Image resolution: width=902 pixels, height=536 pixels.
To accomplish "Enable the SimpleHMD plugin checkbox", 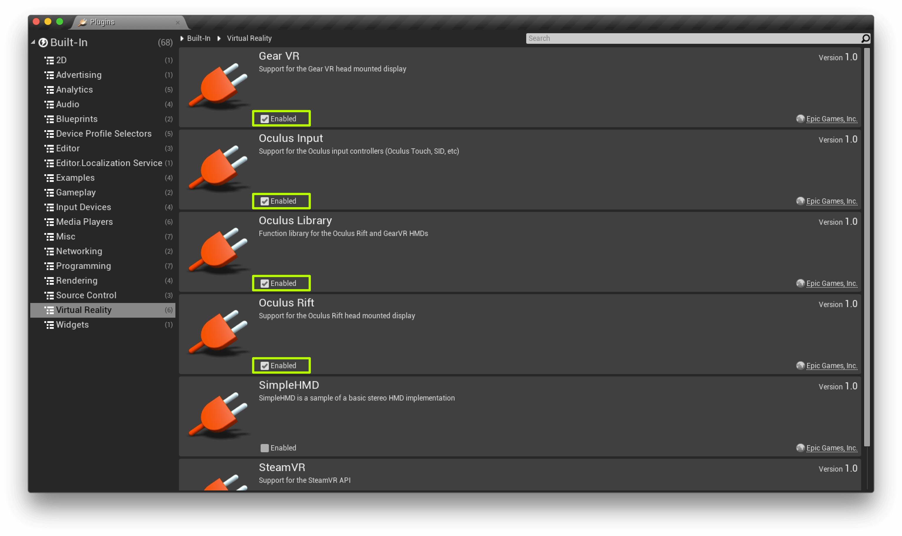I will pyautogui.click(x=264, y=447).
